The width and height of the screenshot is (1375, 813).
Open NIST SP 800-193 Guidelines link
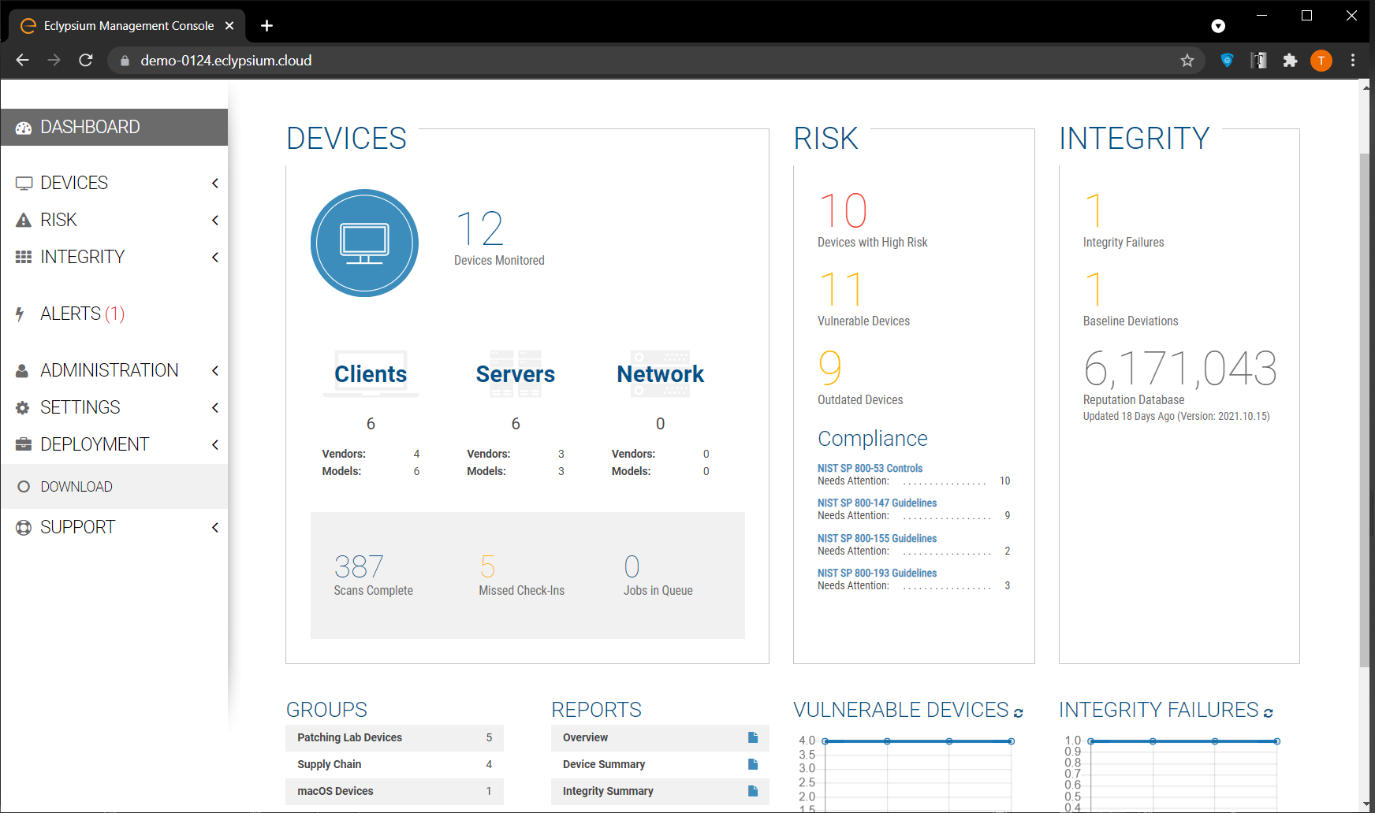click(x=877, y=573)
